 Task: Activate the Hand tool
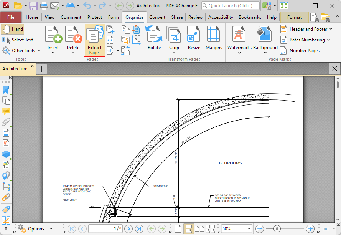click(13, 29)
